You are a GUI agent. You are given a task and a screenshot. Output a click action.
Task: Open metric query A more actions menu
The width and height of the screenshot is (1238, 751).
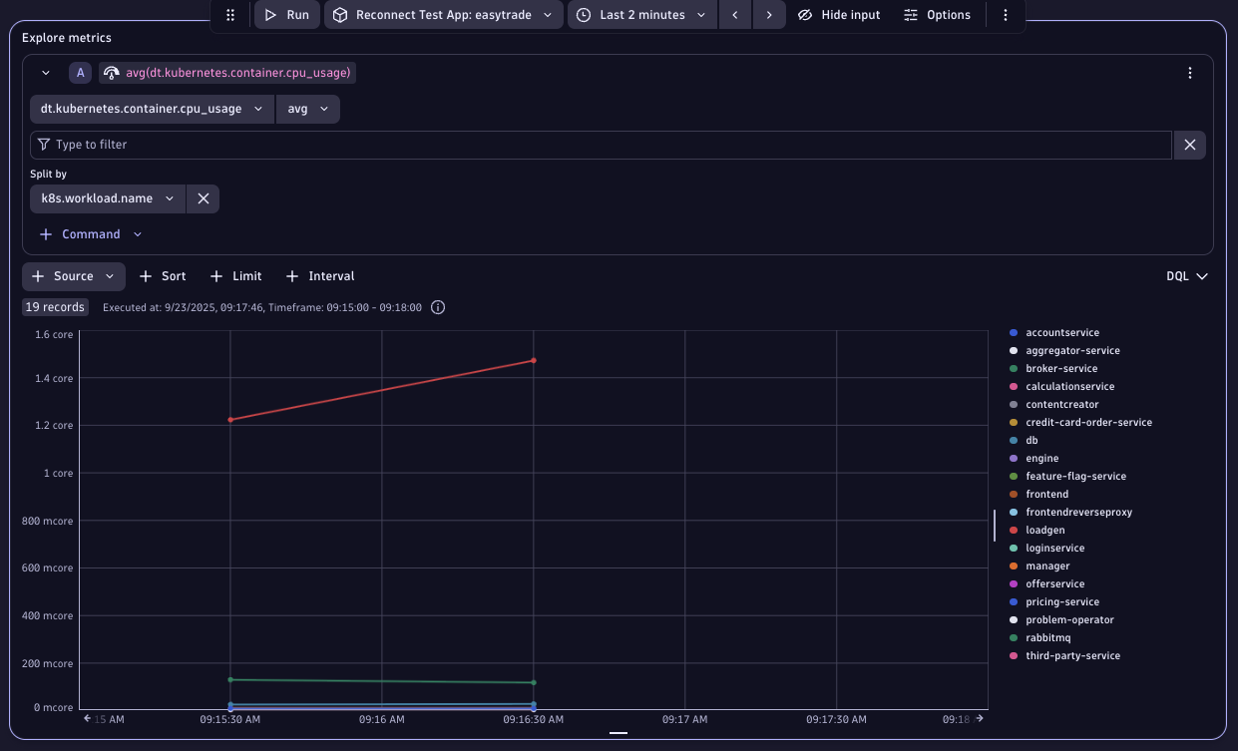click(1189, 73)
